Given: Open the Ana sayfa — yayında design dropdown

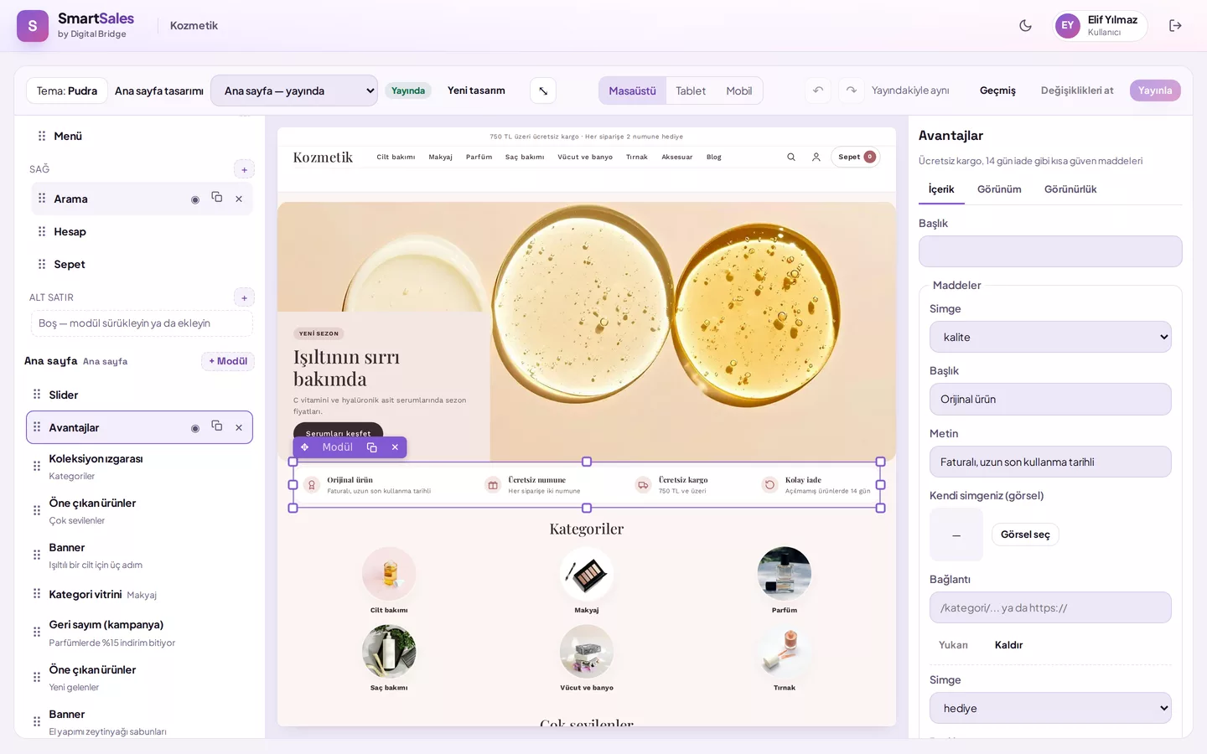Looking at the screenshot, I should coord(294,90).
